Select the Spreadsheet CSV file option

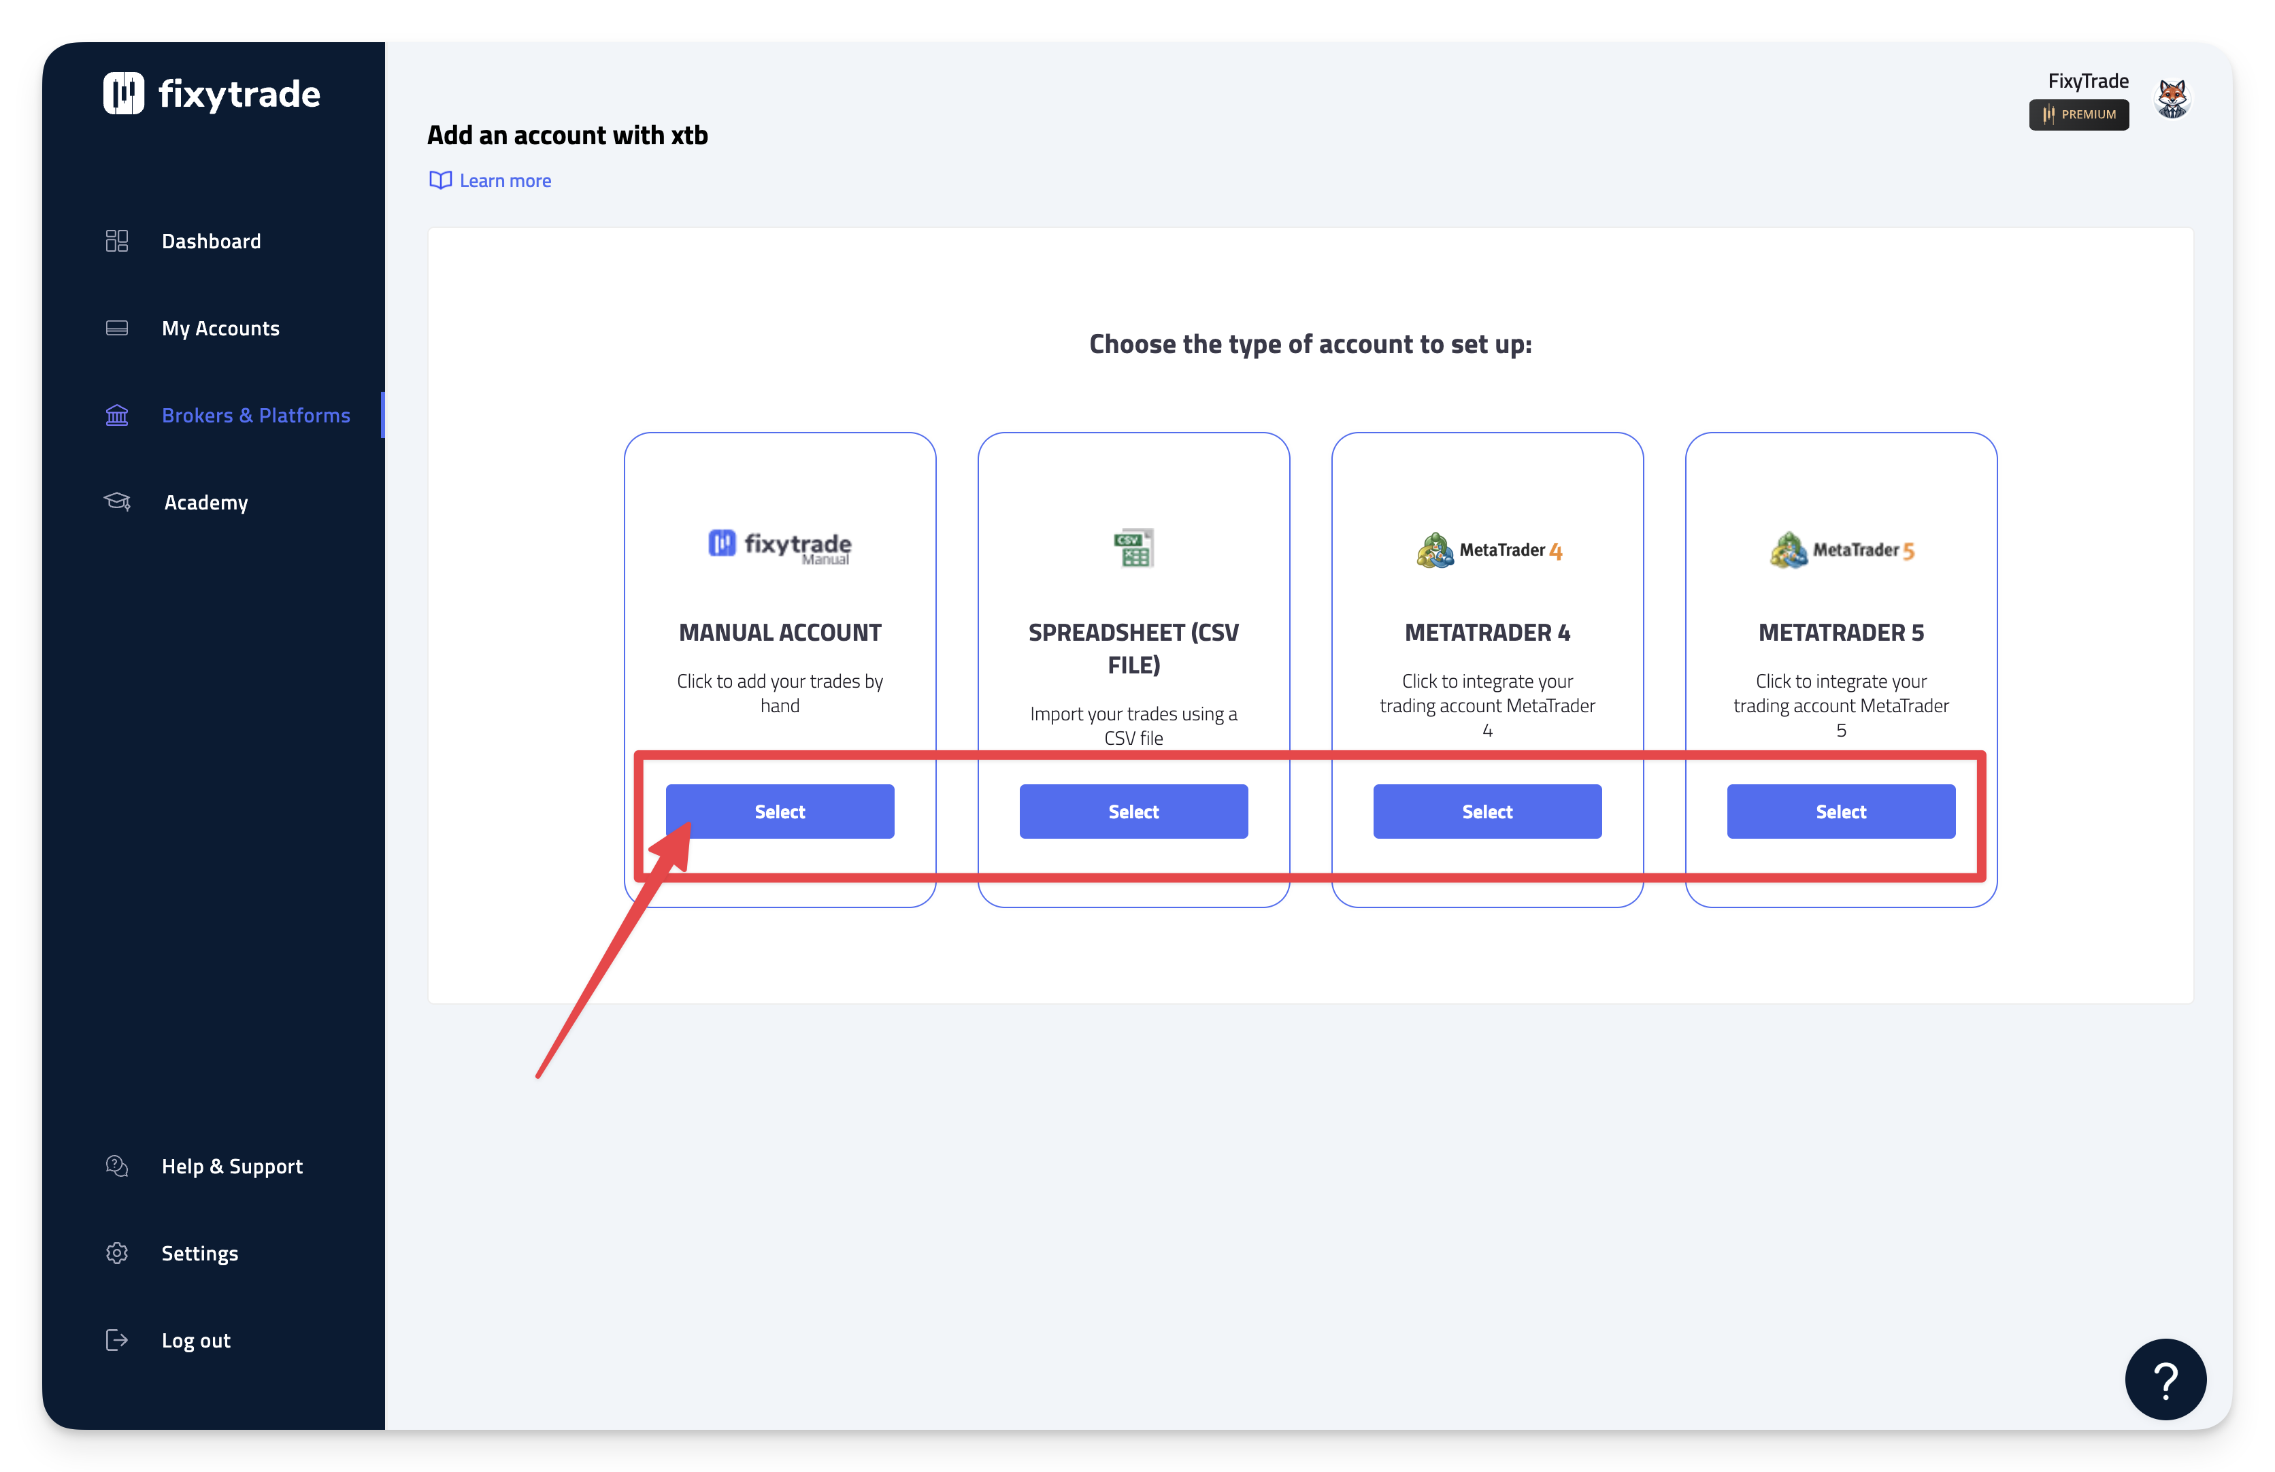tap(1133, 812)
